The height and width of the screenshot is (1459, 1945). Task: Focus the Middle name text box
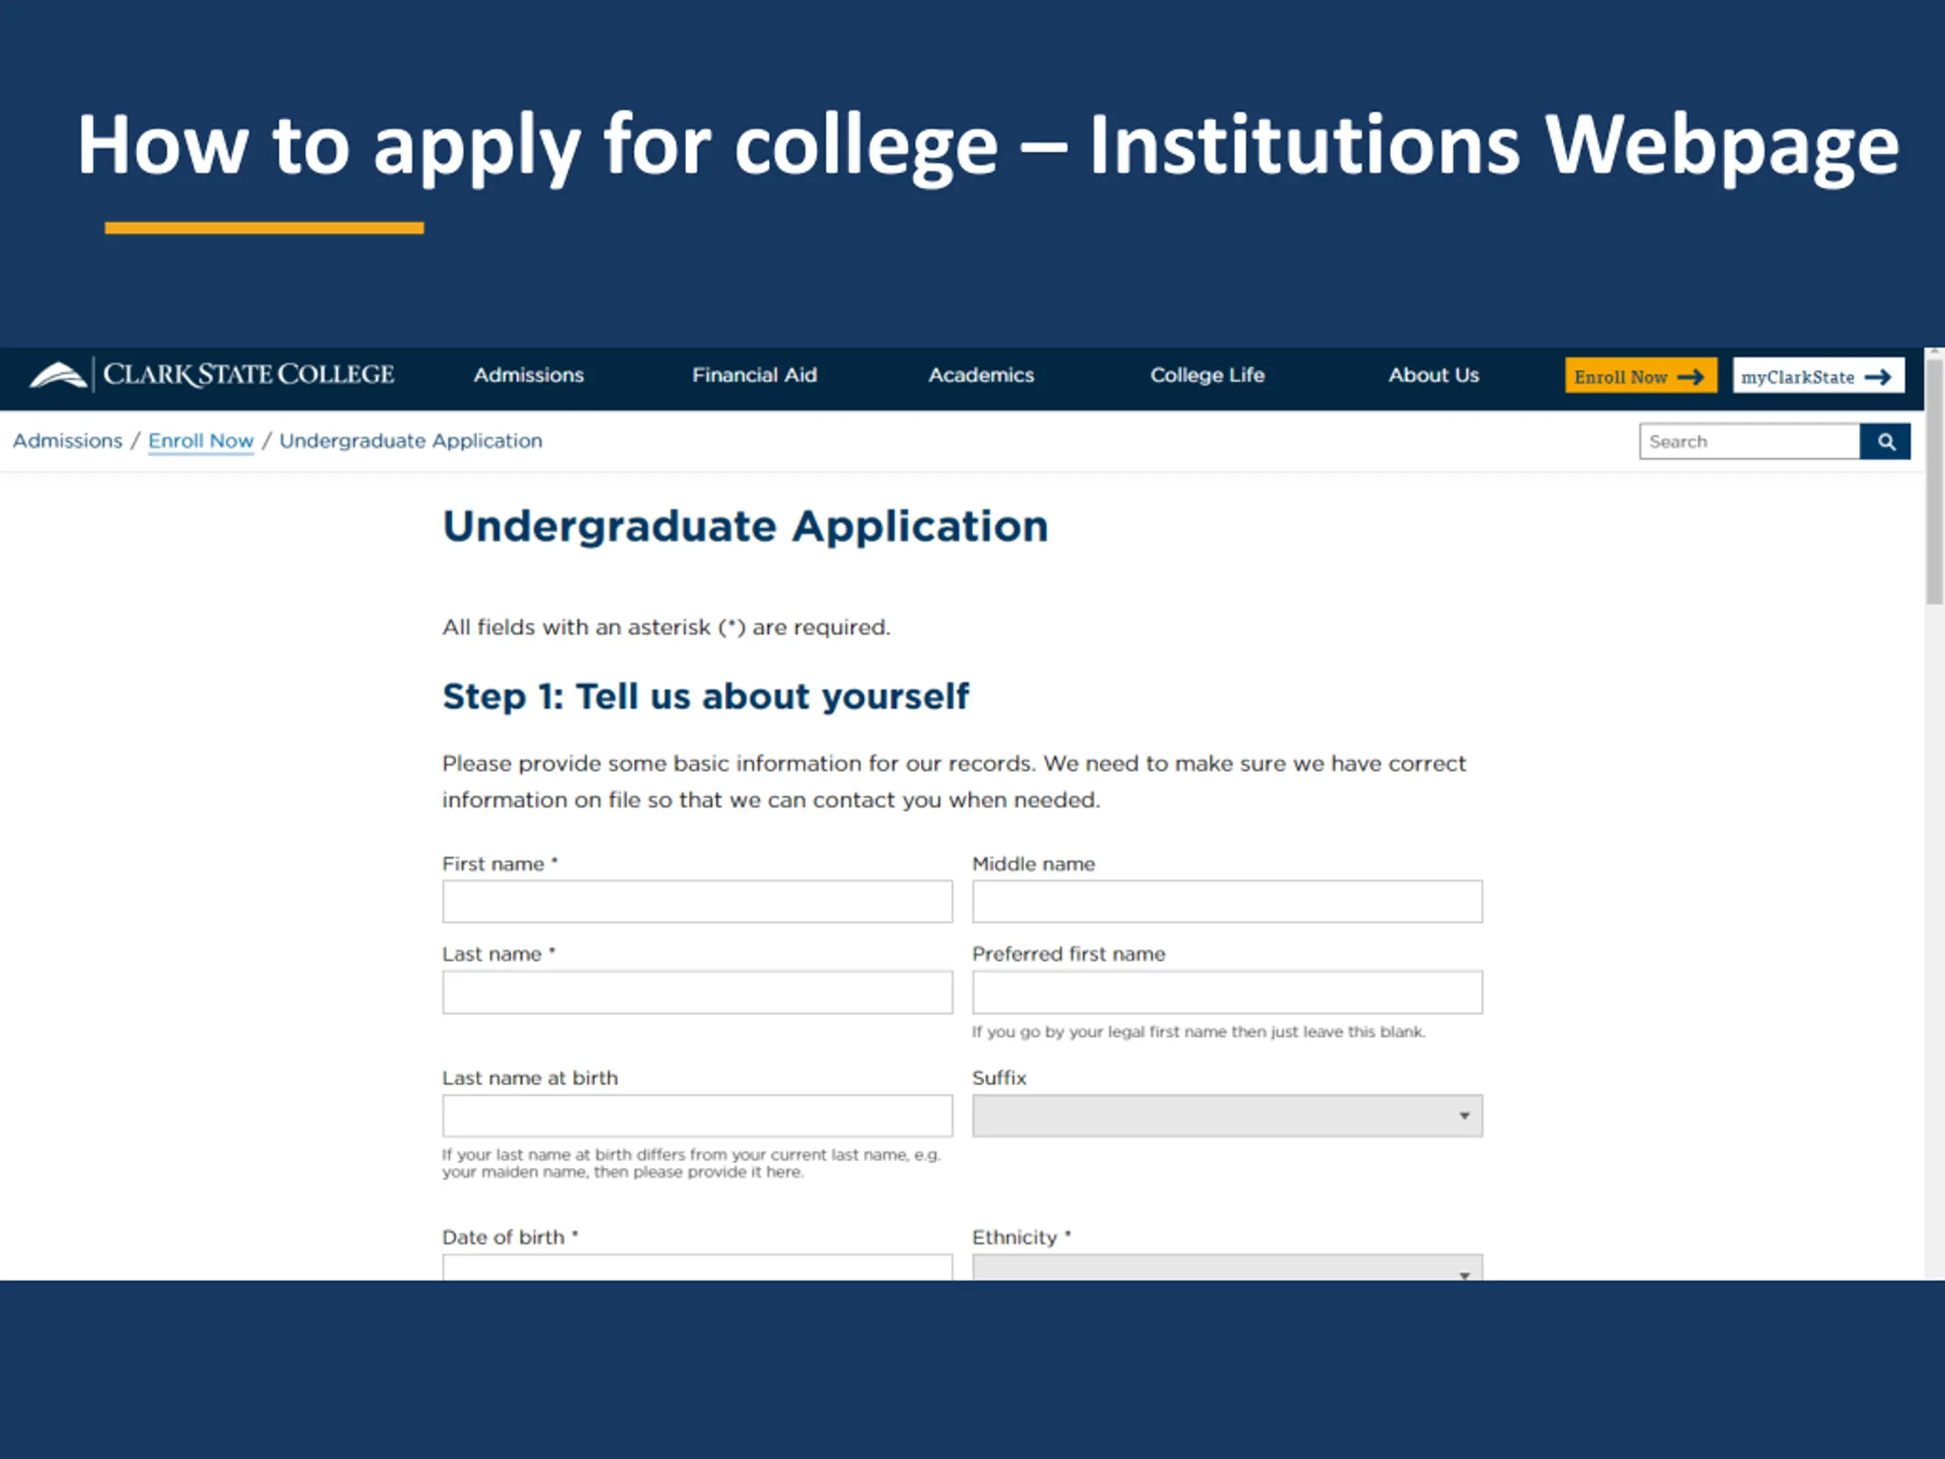tap(1226, 901)
